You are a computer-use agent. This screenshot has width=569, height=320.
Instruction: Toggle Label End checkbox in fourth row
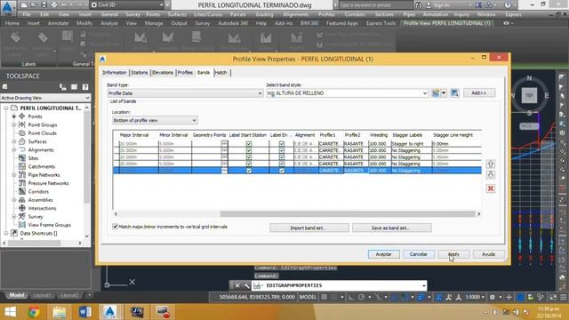pyautogui.click(x=281, y=164)
